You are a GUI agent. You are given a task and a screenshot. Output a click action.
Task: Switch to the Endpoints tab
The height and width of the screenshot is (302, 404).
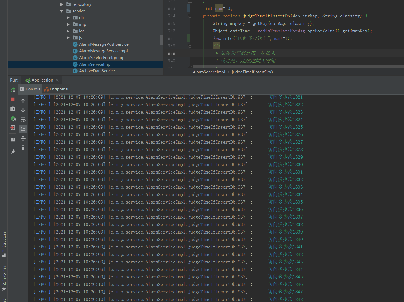(58, 89)
